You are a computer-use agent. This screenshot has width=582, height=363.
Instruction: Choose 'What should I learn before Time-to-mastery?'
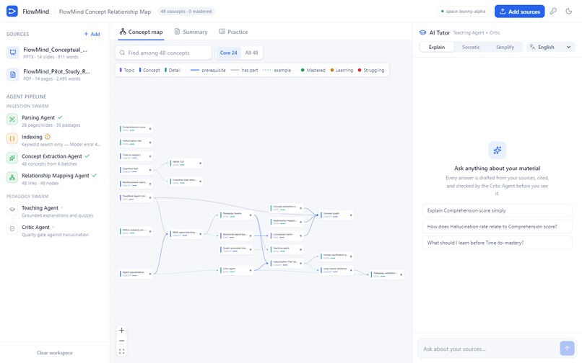click(497, 243)
